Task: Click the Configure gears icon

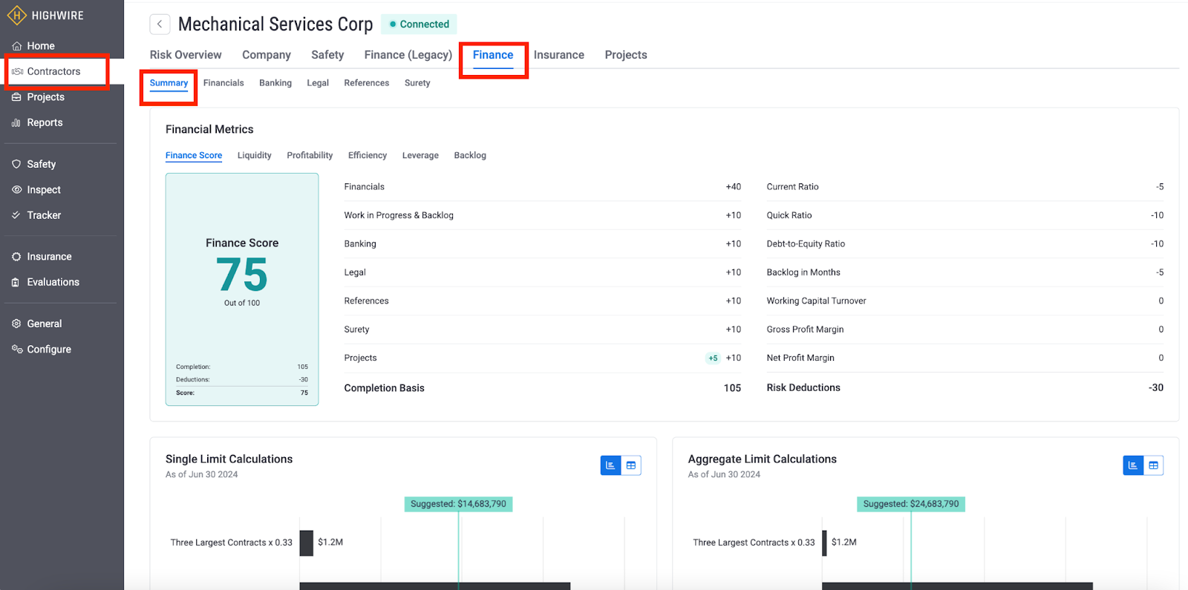Action: tap(16, 349)
